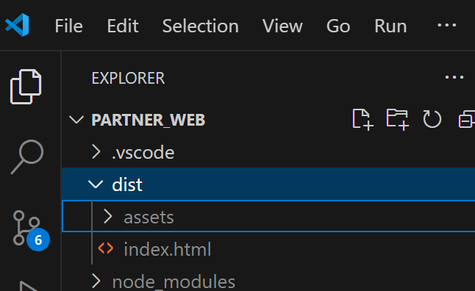Image resolution: width=475 pixels, height=291 pixels.
Task: Open Explorer views and more actions ellipsis
Action: click(x=454, y=77)
